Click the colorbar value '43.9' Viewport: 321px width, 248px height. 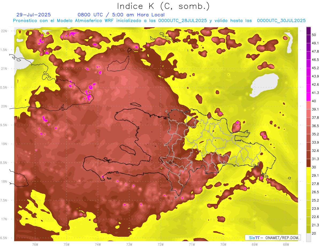[x=315, y=76]
